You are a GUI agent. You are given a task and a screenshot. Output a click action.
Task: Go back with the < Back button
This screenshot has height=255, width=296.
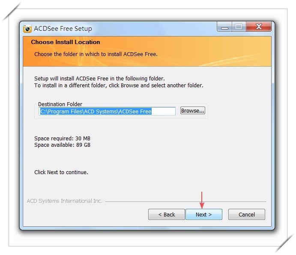click(x=166, y=214)
